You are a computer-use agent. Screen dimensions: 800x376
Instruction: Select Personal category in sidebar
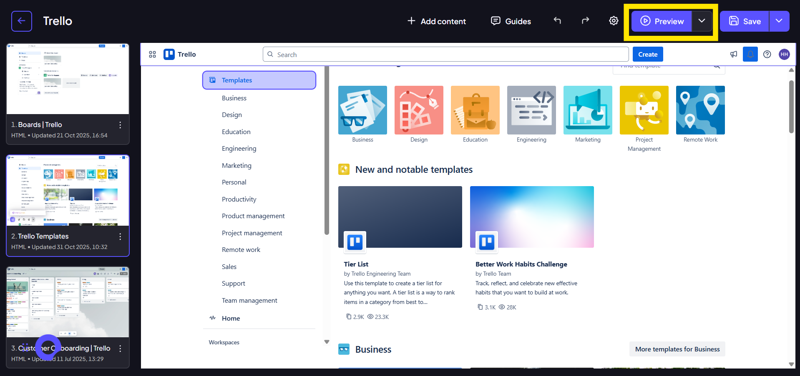(x=234, y=182)
